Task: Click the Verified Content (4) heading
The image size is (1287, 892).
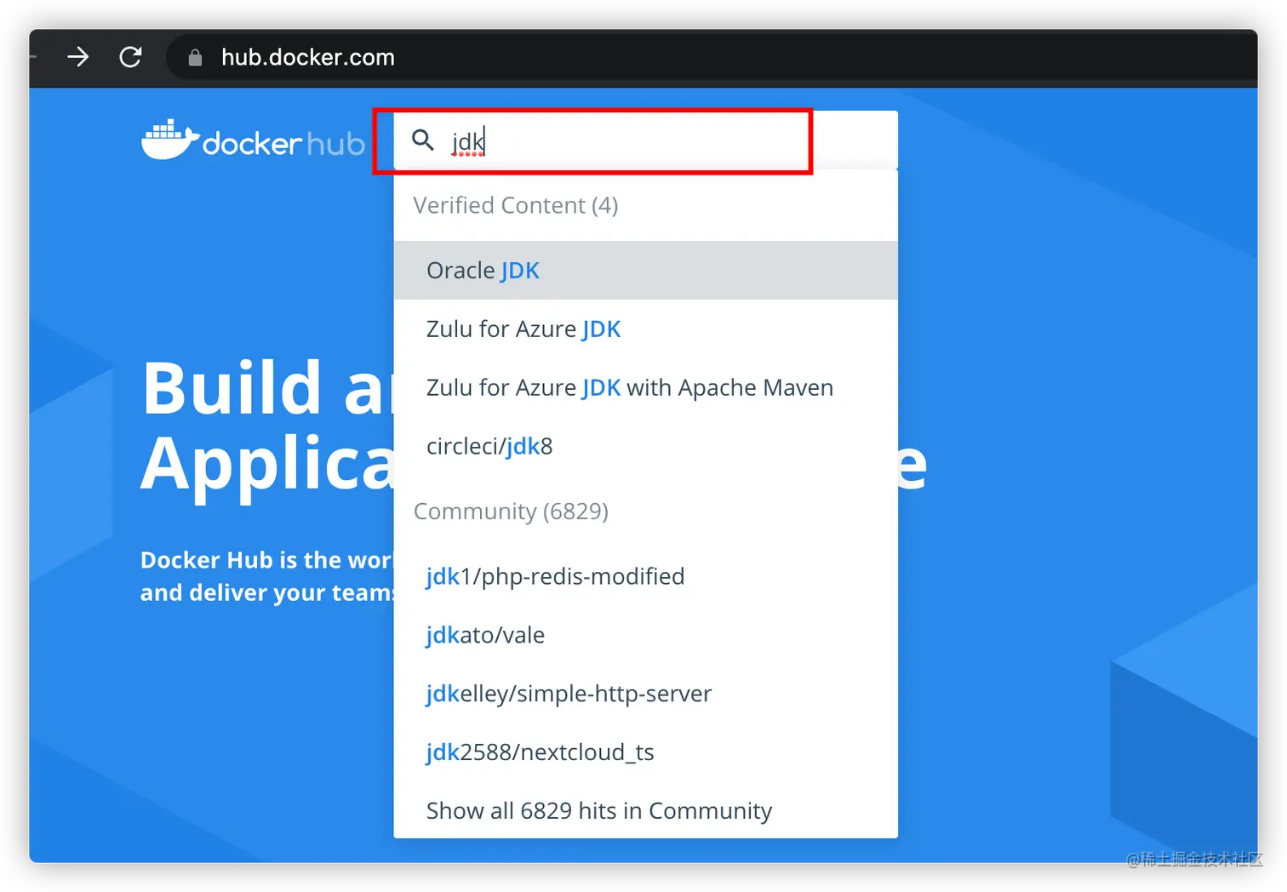Action: pyautogui.click(x=516, y=205)
